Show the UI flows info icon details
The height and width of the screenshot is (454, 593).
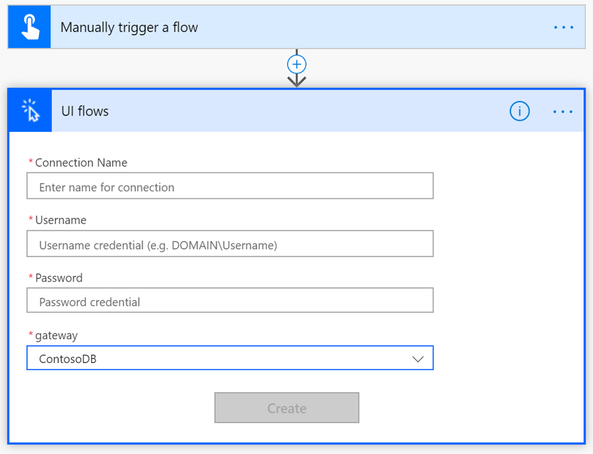click(520, 111)
